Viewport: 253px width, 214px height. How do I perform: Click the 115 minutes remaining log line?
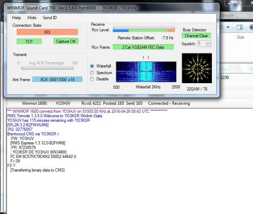pos(48,120)
